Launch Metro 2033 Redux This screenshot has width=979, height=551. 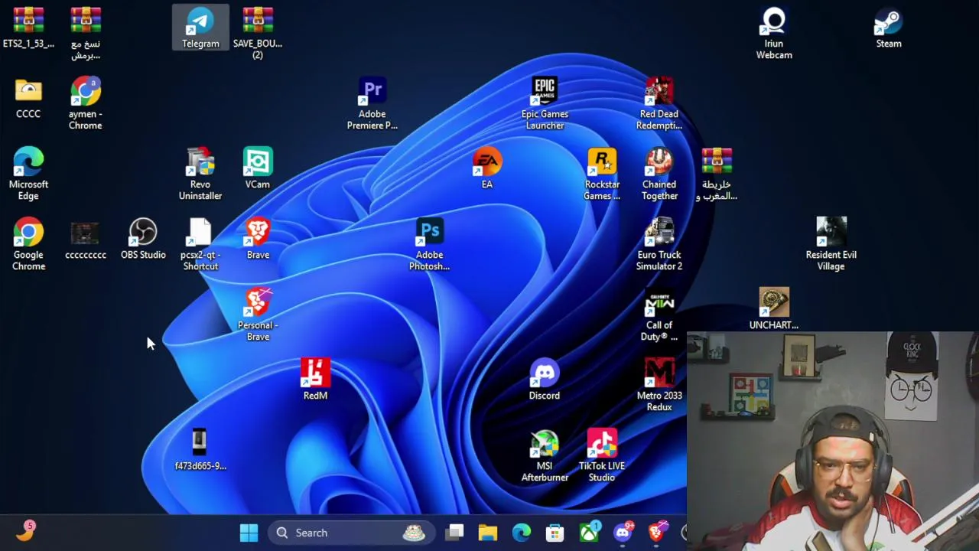coord(659,386)
